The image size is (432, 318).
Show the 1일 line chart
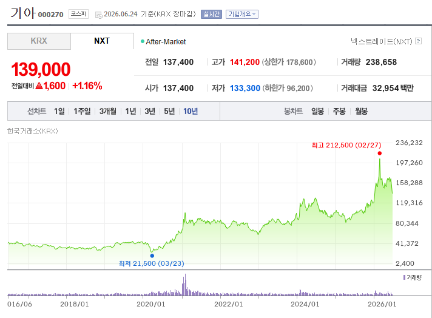[59, 111]
